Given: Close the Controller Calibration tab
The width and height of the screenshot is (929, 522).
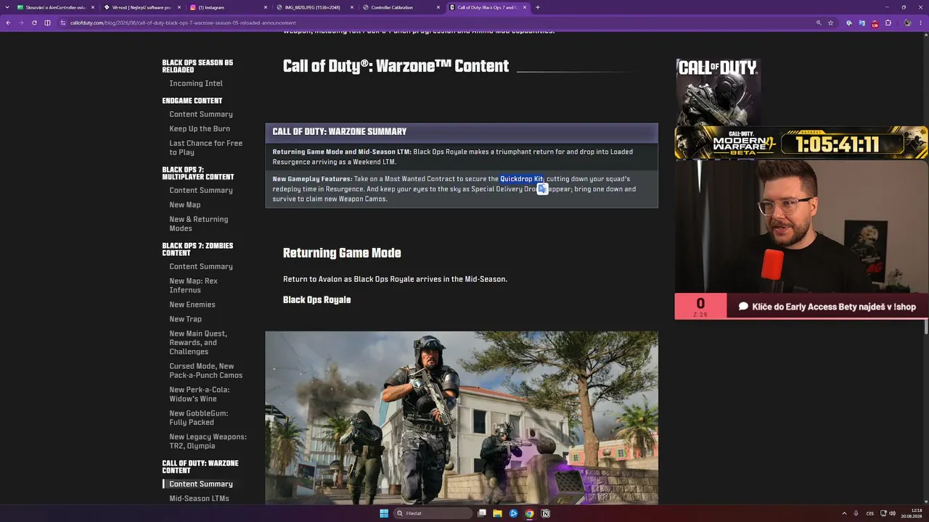Looking at the screenshot, I should pyautogui.click(x=438, y=7).
